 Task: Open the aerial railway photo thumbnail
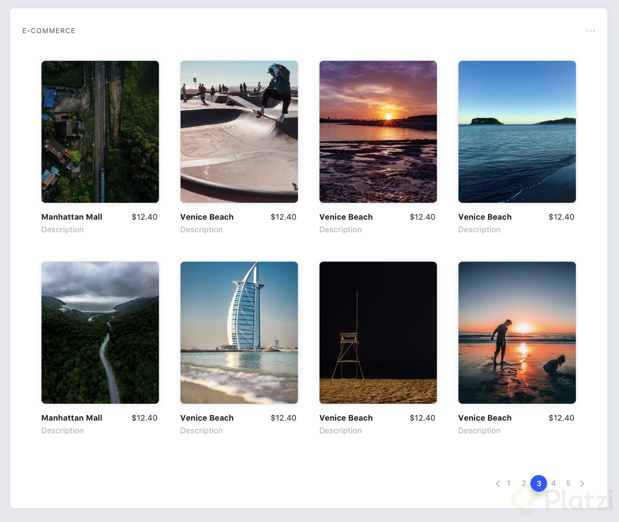coord(100,132)
